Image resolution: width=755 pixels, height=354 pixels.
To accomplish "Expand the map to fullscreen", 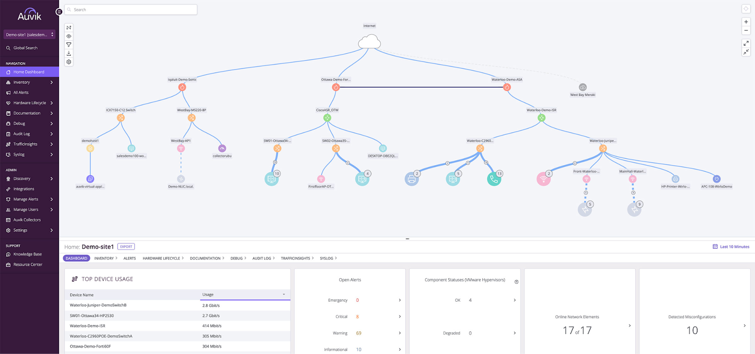I will tap(746, 43).
